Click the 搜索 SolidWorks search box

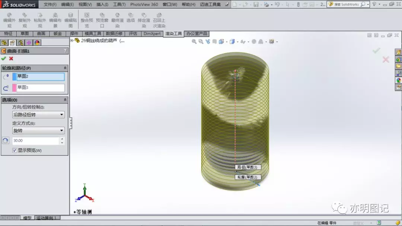coord(347,4)
